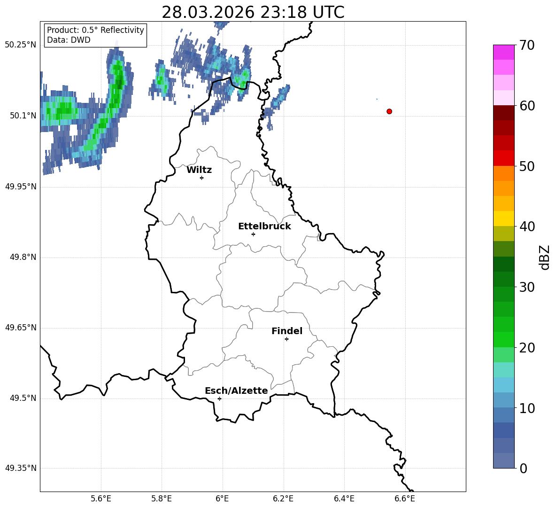Click the 70 value on the colorbar
556x508 pixels.
(527, 45)
